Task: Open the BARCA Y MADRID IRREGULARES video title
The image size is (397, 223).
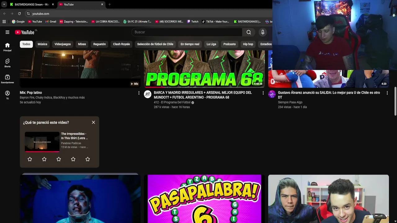Action: click(203, 95)
